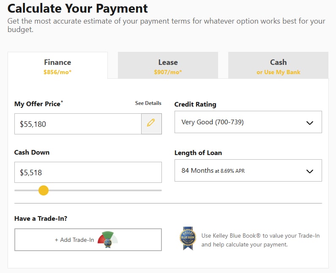Screen dimensions: 336x273
Task: Click the $856/mo finance payment amount
Action: [57, 72]
